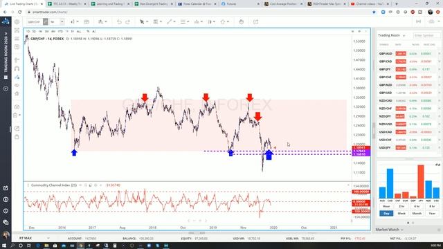Click the SmartTrader logo icon
Image resolution: width=443 pixels, height=249 pixels.
point(6,21)
